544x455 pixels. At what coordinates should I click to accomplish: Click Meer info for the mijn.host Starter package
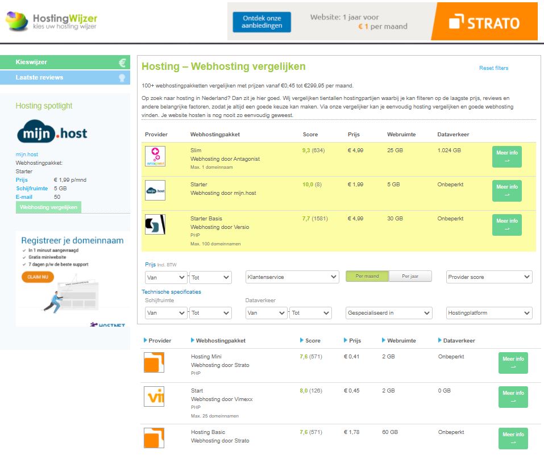click(506, 190)
